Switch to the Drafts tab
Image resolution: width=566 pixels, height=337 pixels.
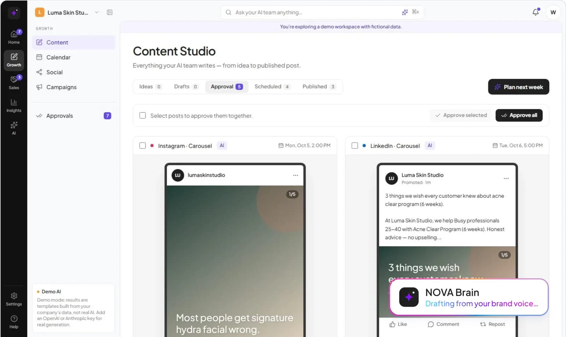(186, 87)
